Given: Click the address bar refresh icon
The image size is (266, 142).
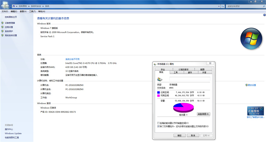Looking at the screenshot, I should (223, 6).
